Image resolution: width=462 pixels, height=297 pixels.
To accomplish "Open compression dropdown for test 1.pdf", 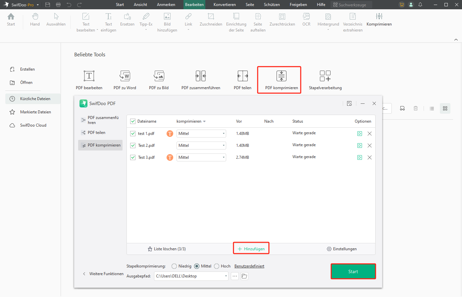I will [x=201, y=134].
